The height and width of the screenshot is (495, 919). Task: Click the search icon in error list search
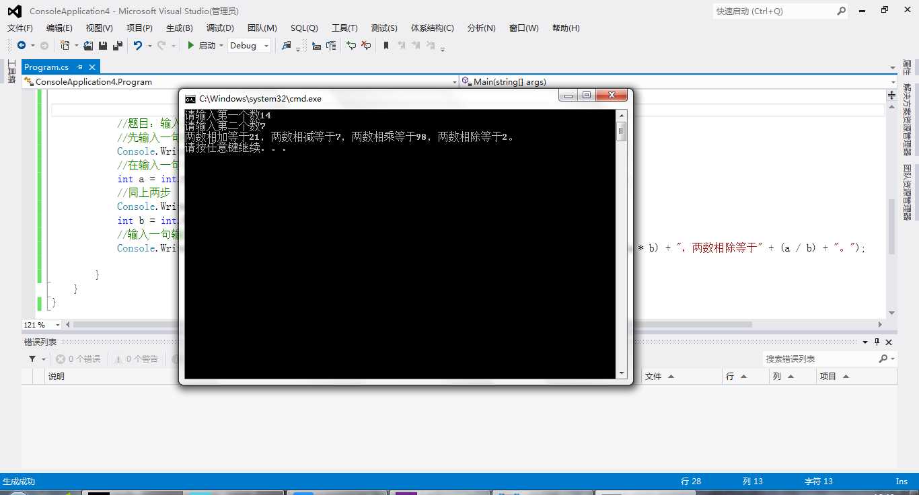pos(883,359)
